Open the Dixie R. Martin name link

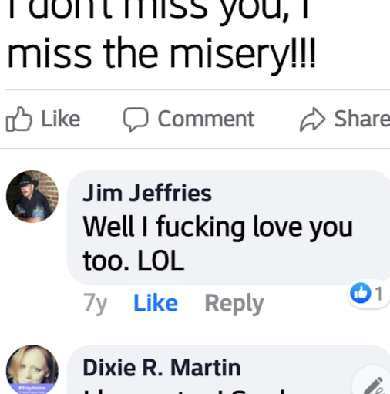point(162,368)
